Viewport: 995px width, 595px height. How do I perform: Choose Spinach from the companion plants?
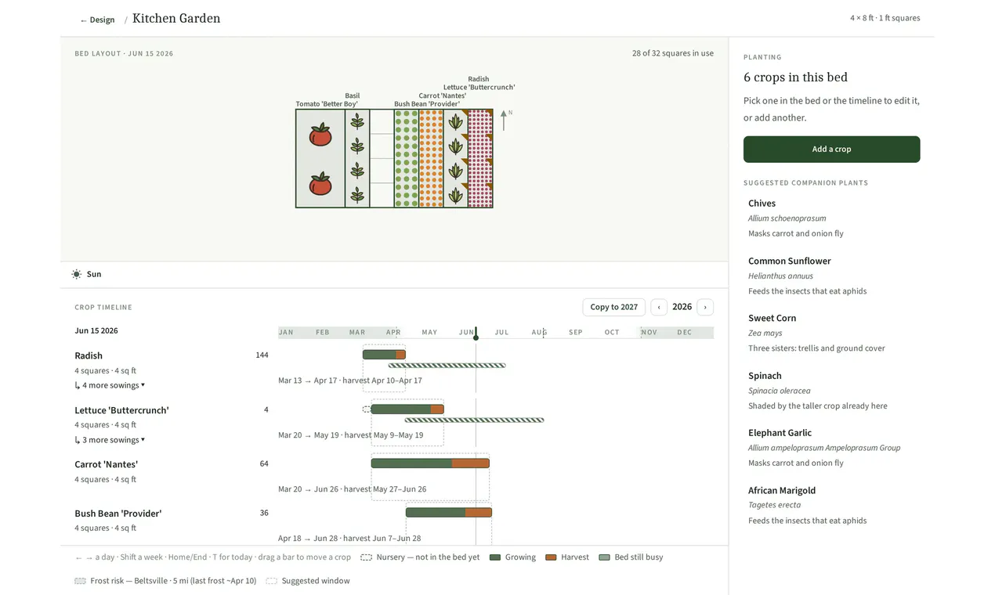[832, 391]
